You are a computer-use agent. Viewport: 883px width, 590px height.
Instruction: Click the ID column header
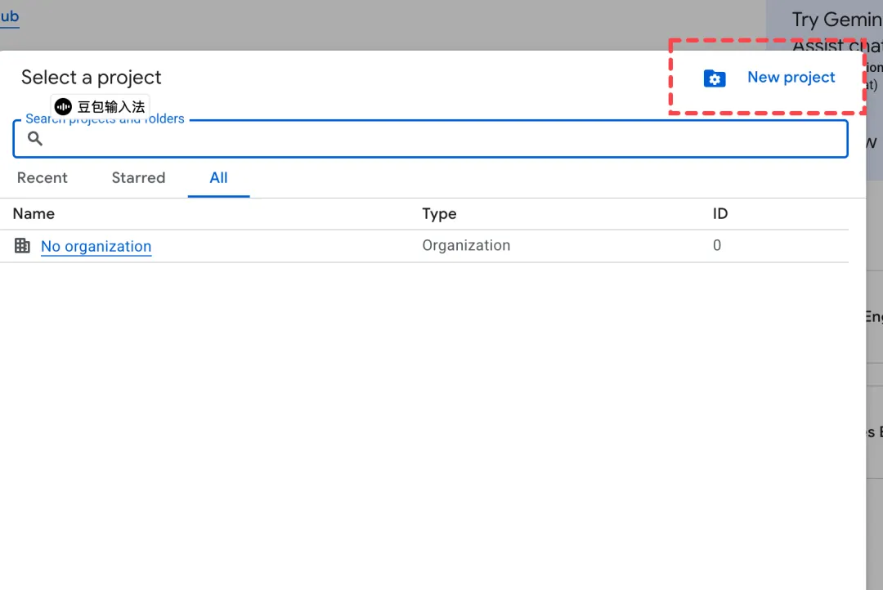(x=720, y=214)
